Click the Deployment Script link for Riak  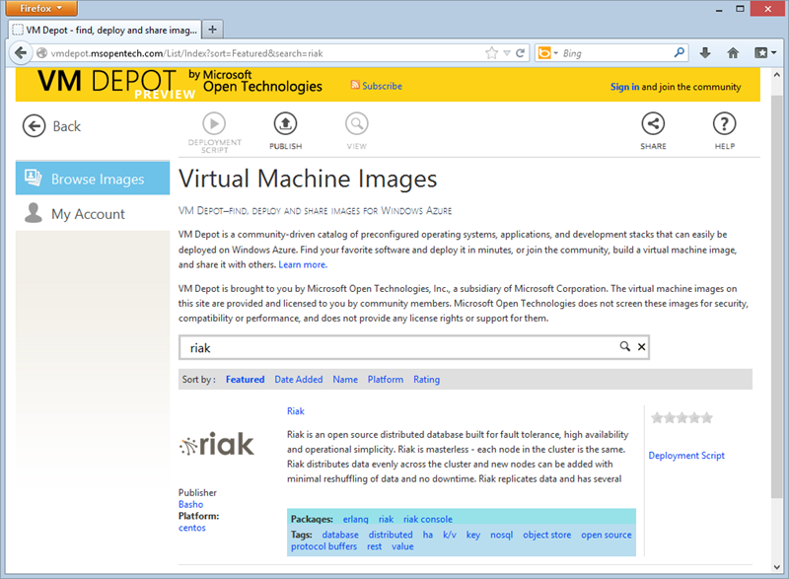click(x=686, y=456)
